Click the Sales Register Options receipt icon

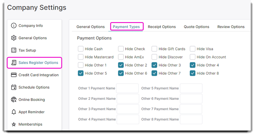pos(14,62)
